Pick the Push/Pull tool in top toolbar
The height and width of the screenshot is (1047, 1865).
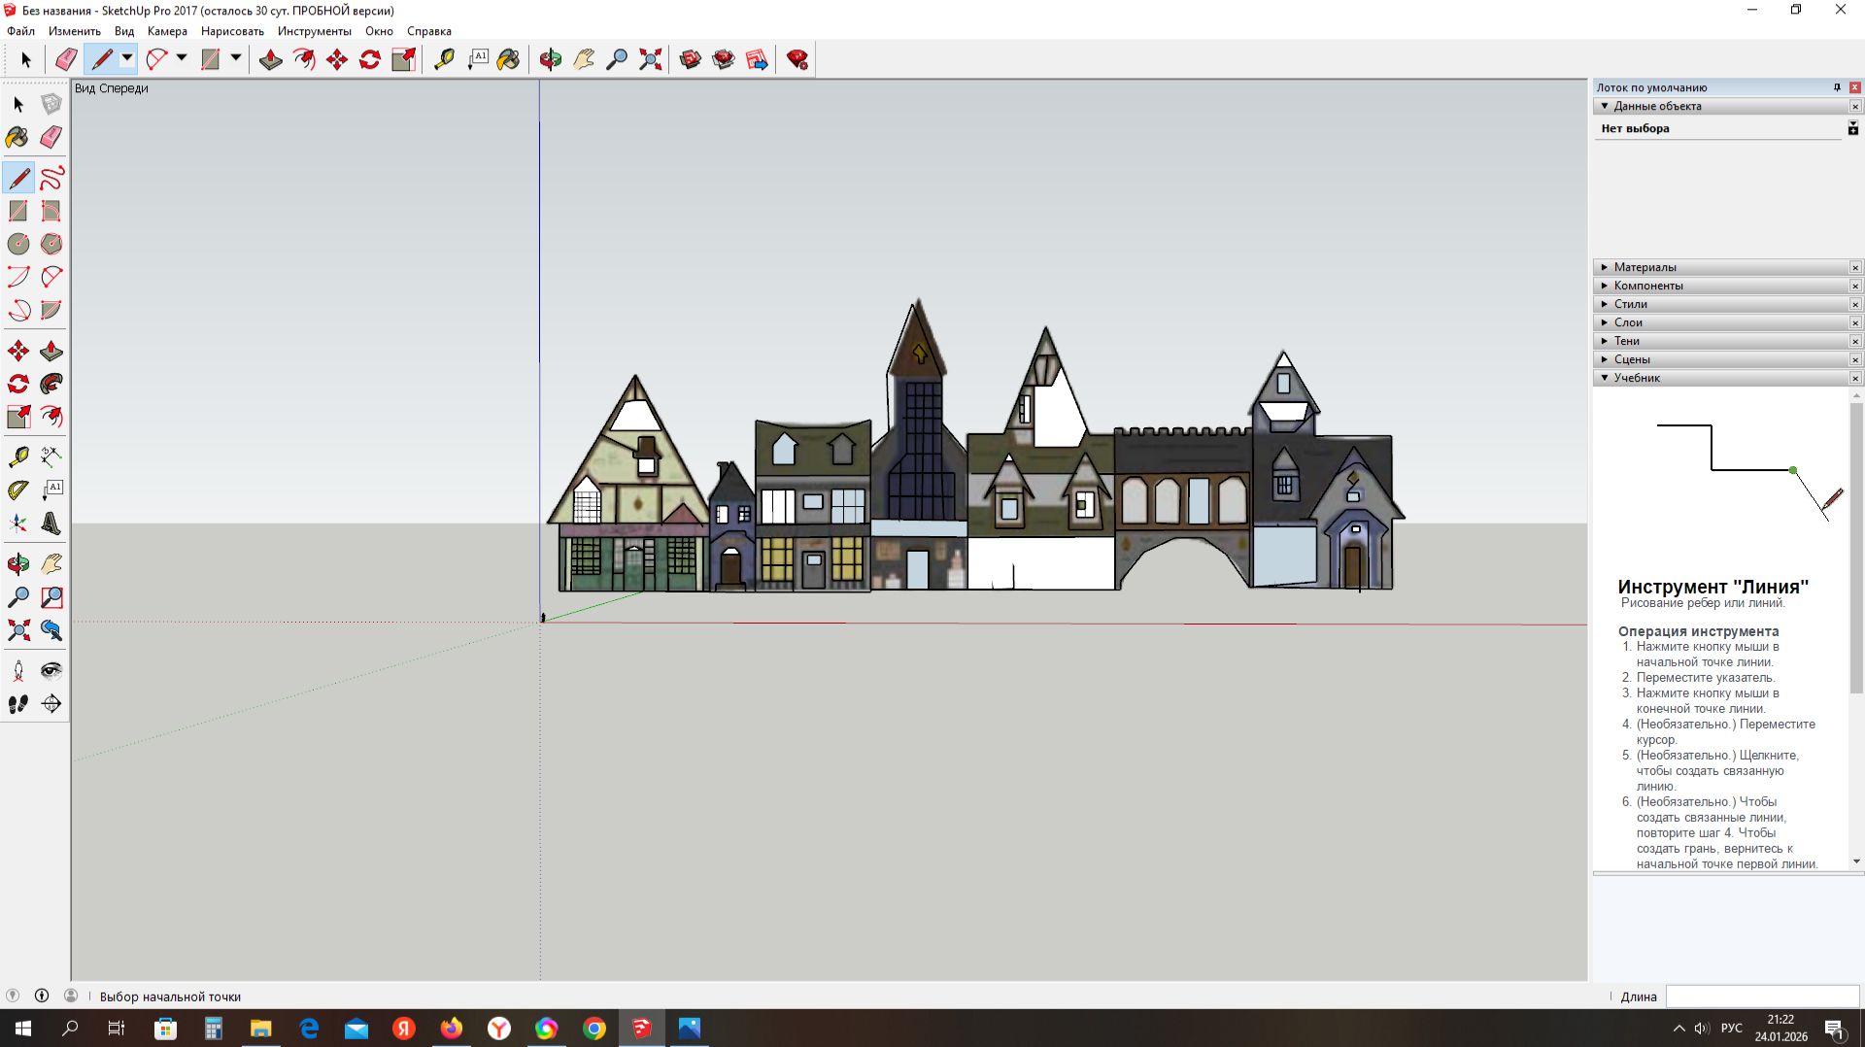coord(271,60)
